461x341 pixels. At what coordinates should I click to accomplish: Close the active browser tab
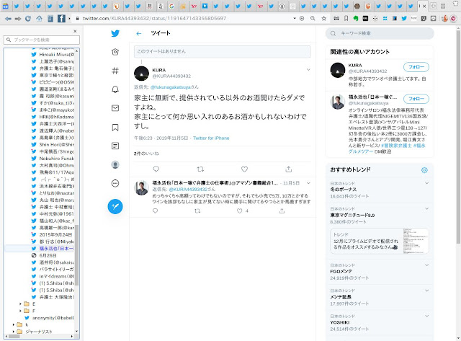(x=424, y=6)
